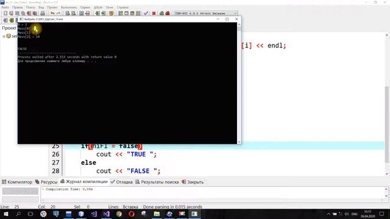Viewport: 390px width, 219px height.
Task: Open the Поиск menu
Action: coord(30,7)
